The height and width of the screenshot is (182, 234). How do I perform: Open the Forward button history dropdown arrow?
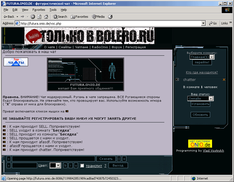click(x=27, y=17)
